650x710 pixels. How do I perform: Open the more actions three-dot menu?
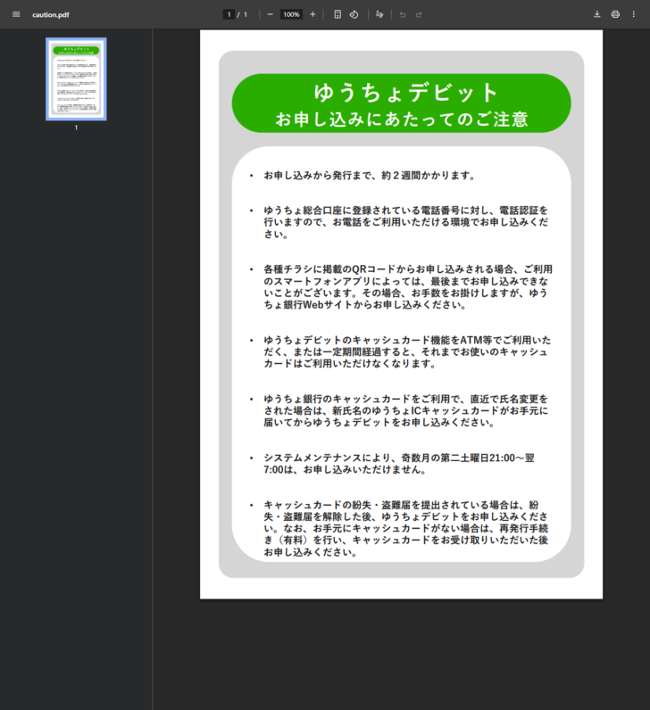634,14
